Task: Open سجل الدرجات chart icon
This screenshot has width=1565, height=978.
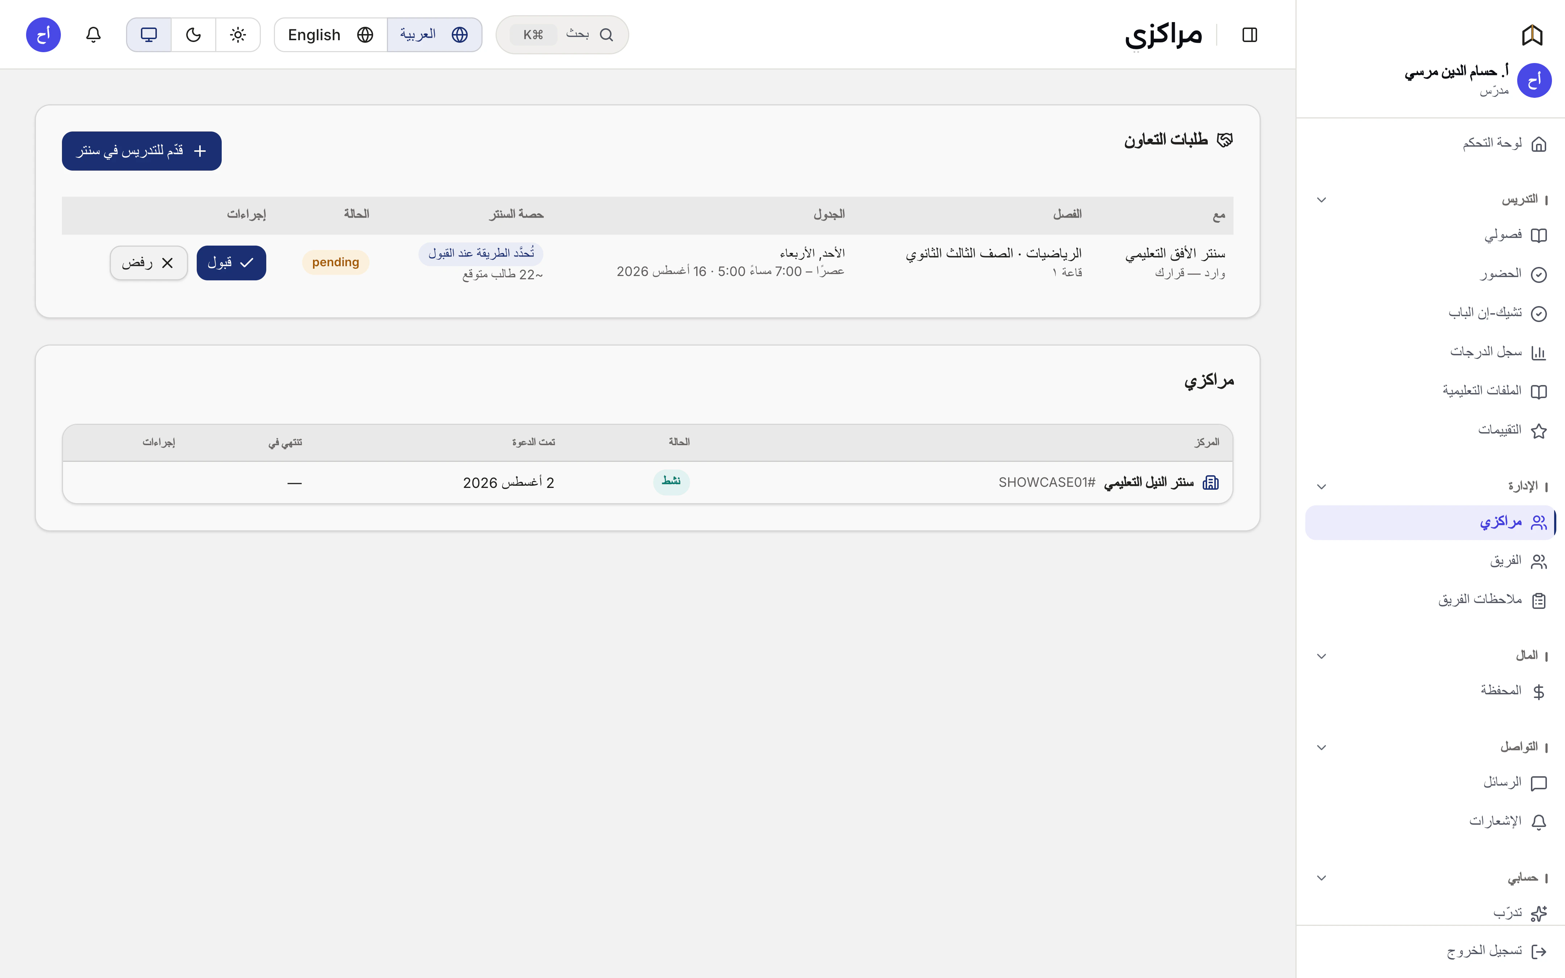Action: click(1539, 352)
